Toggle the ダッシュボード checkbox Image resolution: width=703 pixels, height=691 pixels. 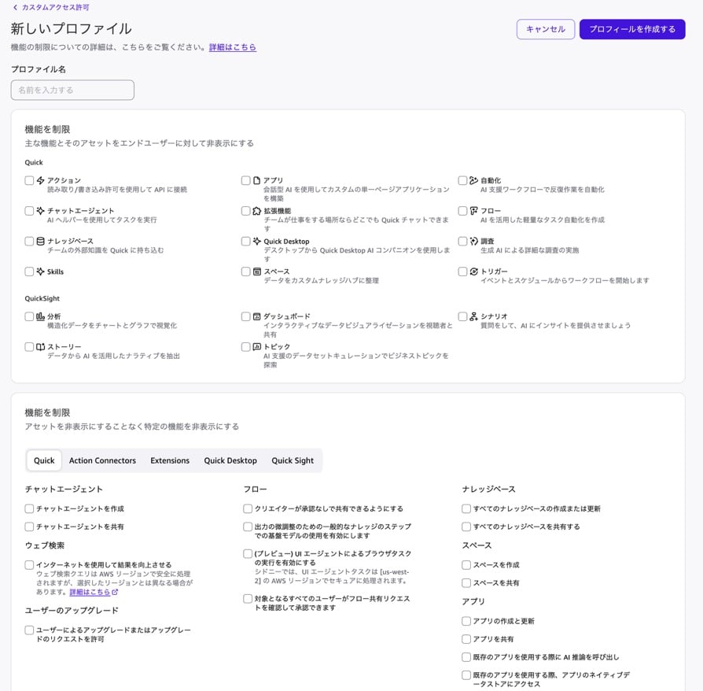click(245, 317)
